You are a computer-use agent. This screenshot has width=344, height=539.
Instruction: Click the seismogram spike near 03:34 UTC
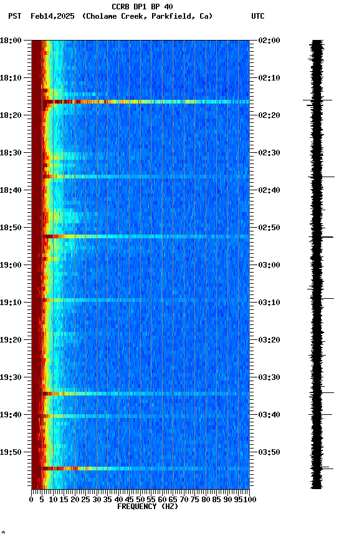coord(322,392)
